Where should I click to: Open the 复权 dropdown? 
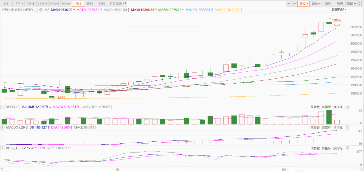304,4
